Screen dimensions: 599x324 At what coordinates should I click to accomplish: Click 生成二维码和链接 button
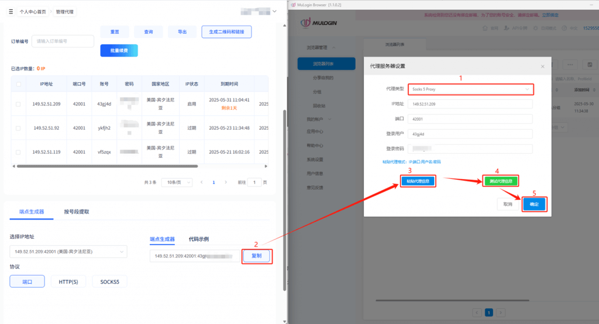[x=226, y=32]
